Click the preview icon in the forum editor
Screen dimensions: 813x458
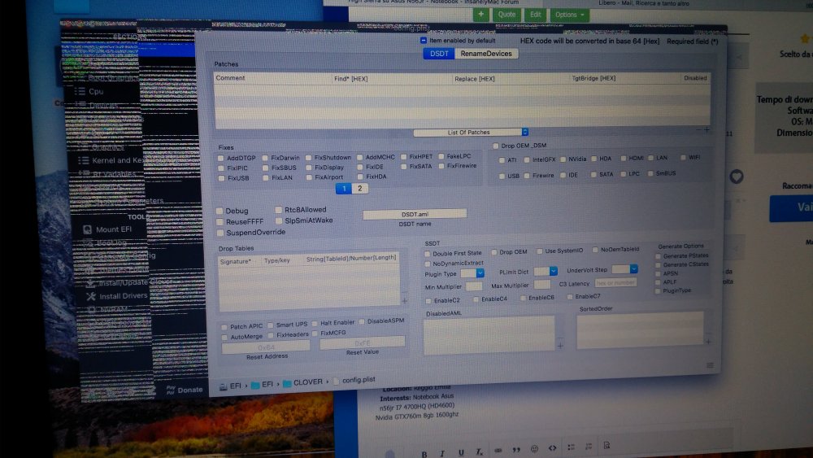click(x=606, y=446)
